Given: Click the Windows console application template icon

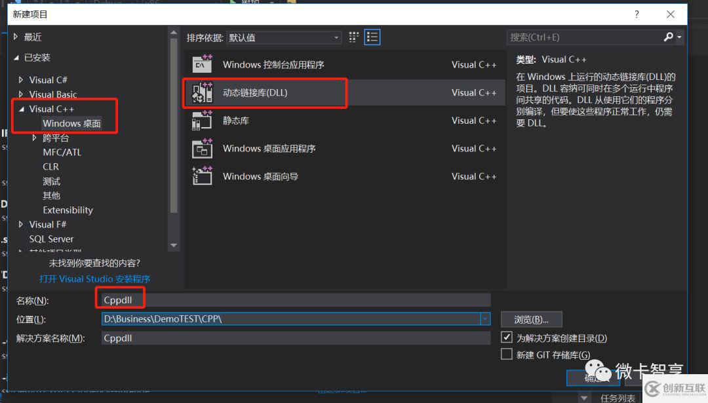Looking at the screenshot, I should [x=202, y=64].
